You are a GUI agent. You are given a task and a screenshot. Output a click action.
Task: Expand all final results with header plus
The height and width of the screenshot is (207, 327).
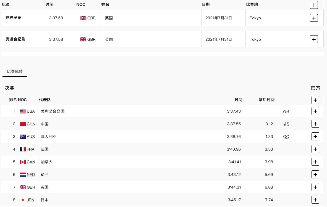(315, 100)
